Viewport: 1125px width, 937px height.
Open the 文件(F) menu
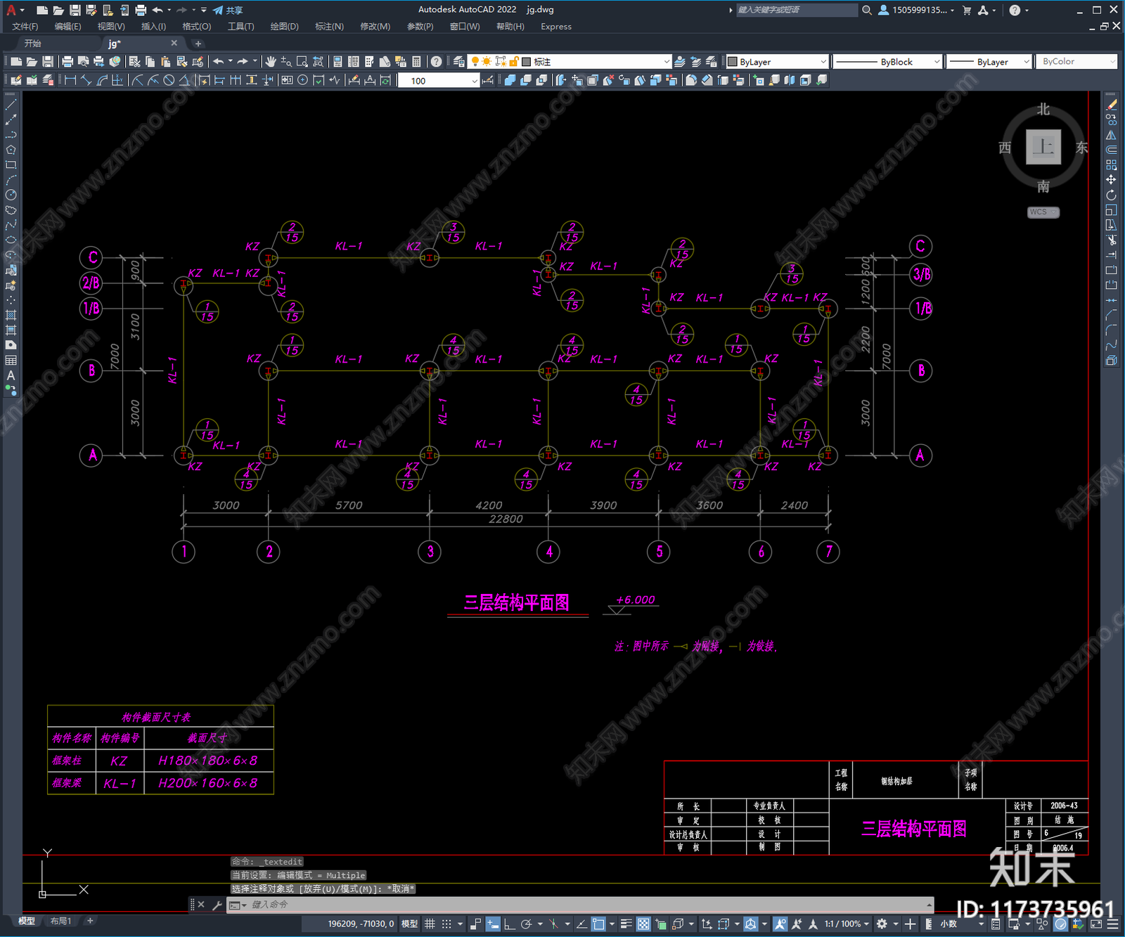pos(25,27)
